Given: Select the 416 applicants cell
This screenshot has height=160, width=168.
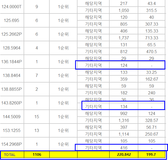Looking at the screenshot, I should coord(124,148).
